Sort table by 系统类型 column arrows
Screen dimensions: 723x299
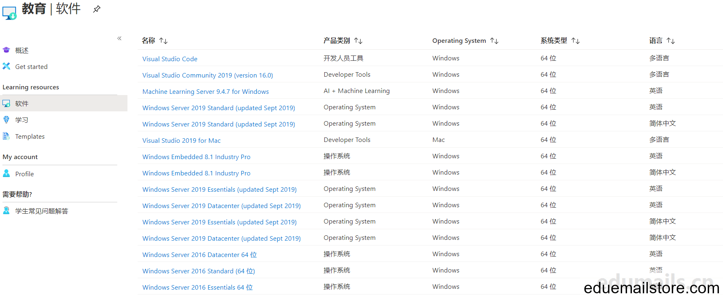tap(576, 41)
